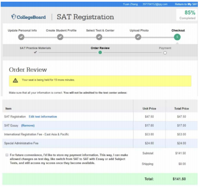Image resolution: width=200 pixels, height=188 pixels.
Task: Click the Total label in green bar
Action: (x=149, y=179)
